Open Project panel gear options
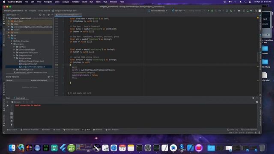Screen dimensions: 274x154 (48, 15)
